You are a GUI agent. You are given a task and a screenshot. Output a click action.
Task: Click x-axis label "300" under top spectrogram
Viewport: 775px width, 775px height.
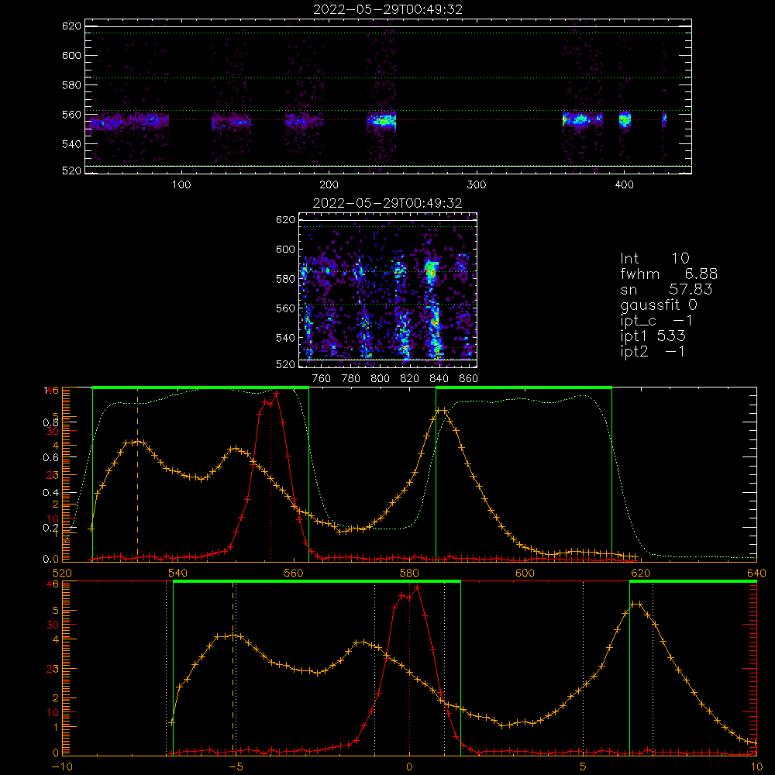click(x=477, y=185)
